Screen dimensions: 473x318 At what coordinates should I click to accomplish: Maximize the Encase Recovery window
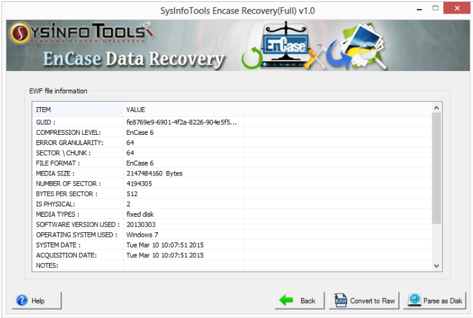tap(436, 8)
